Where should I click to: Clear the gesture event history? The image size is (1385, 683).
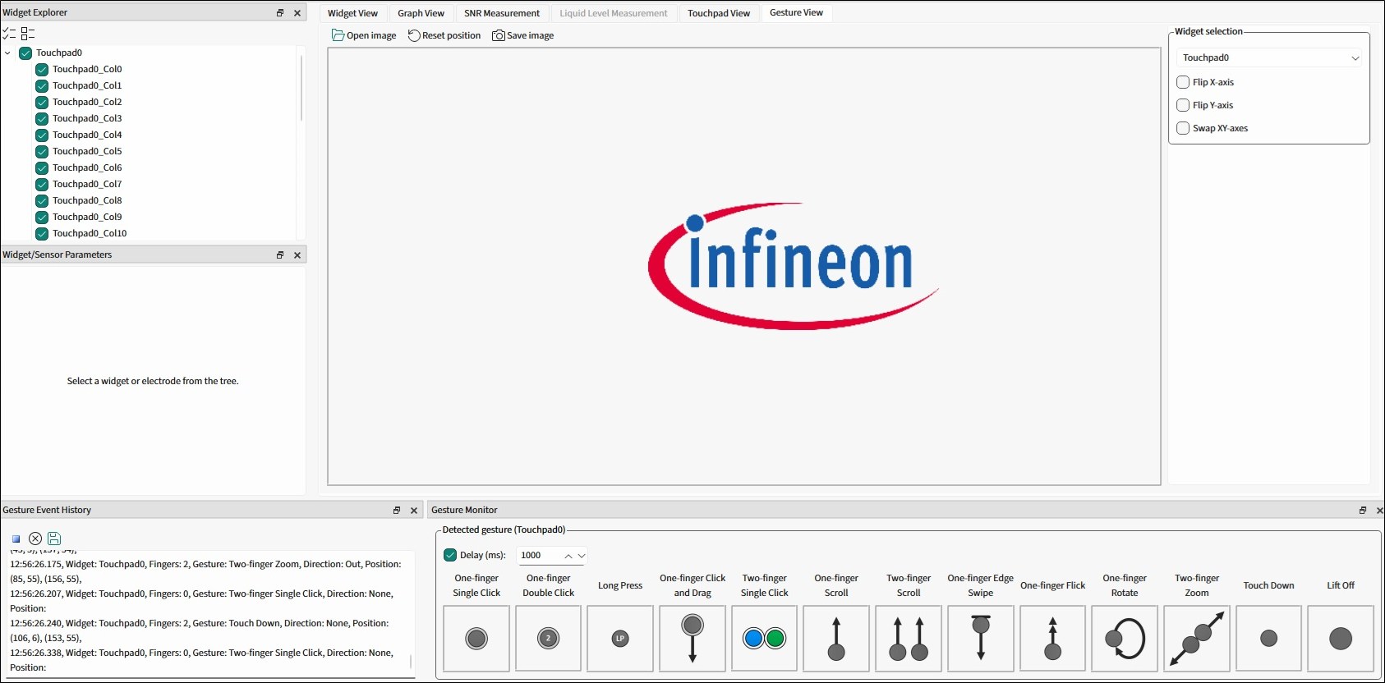point(35,539)
